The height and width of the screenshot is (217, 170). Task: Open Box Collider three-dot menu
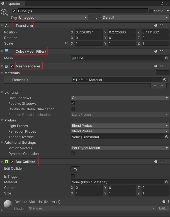pyautogui.click(x=167, y=162)
